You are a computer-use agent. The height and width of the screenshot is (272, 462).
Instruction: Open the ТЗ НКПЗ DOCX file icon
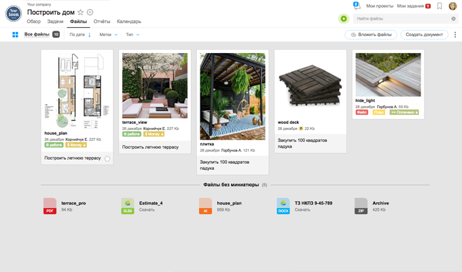(283, 206)
